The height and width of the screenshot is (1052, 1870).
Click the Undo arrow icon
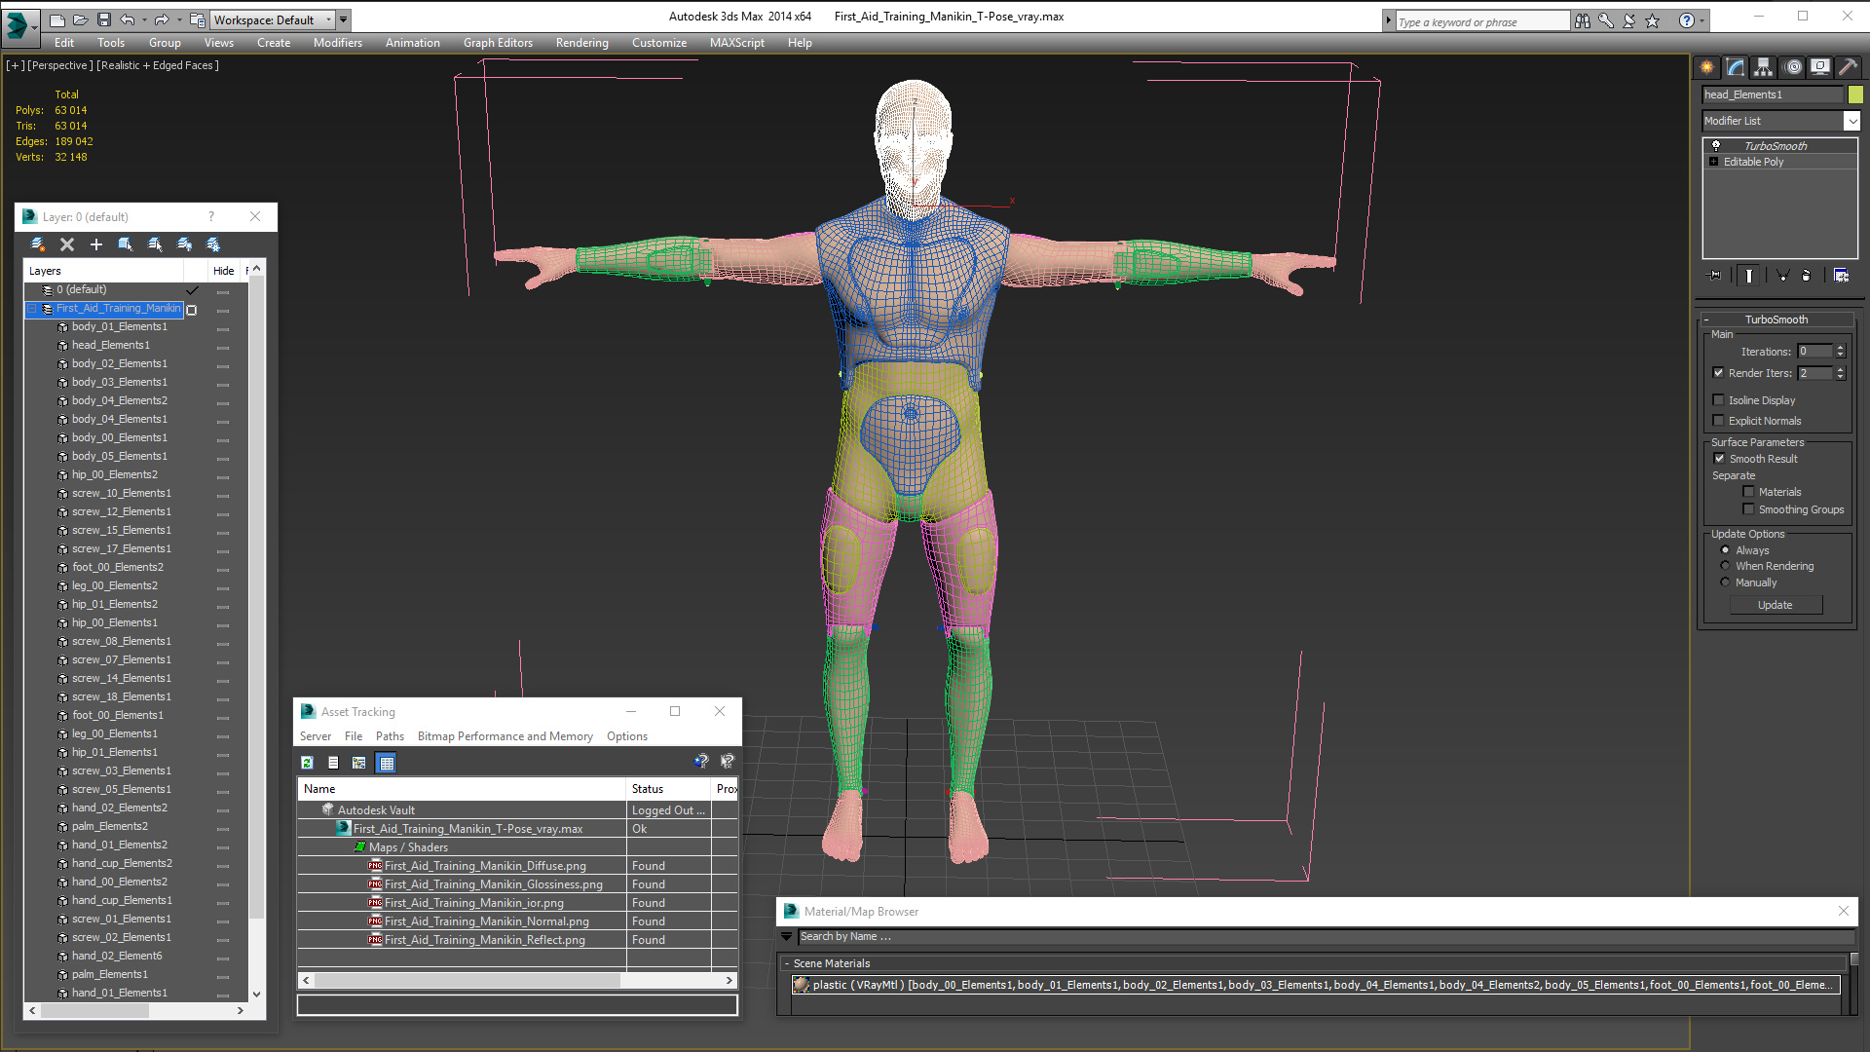127,19
